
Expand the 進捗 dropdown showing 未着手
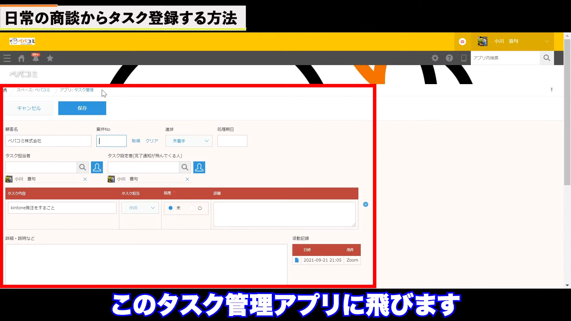pos(189,141)
